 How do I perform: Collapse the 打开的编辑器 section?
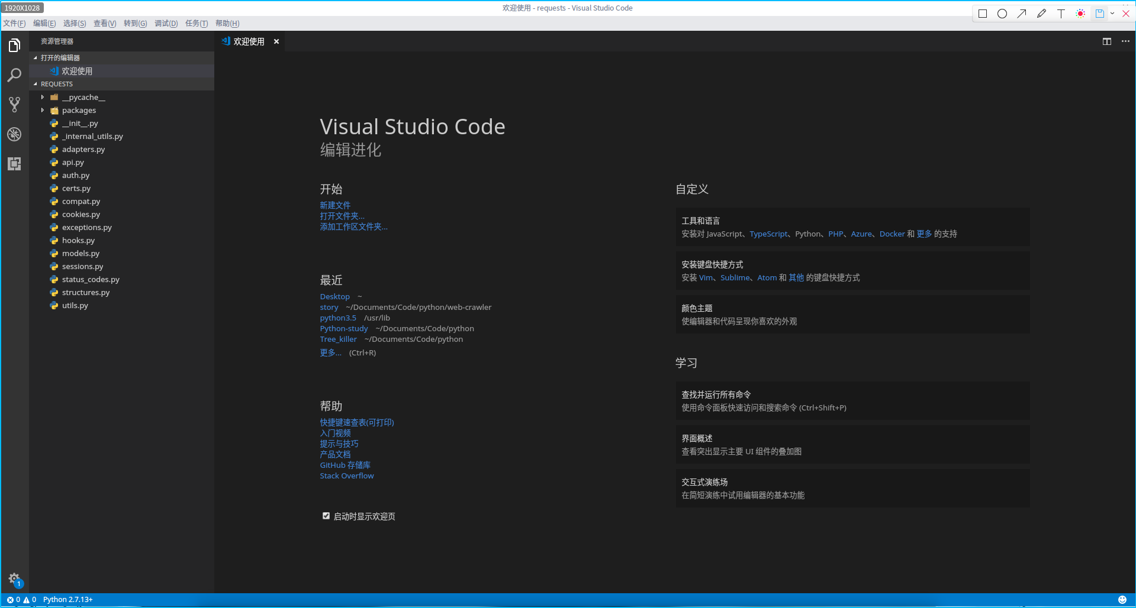point(122,57)
